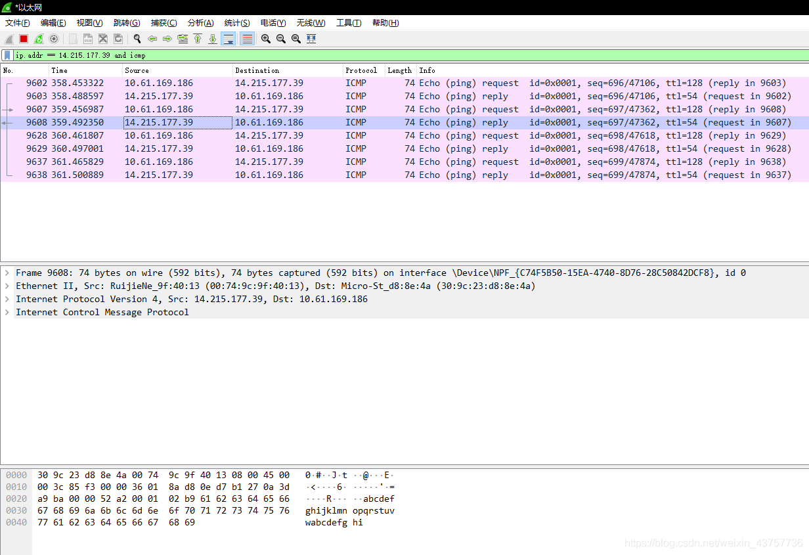Stop the running capture with red square
Viewport: 809px width, 555px height.
pyautogui.click(x=24, y=39)
